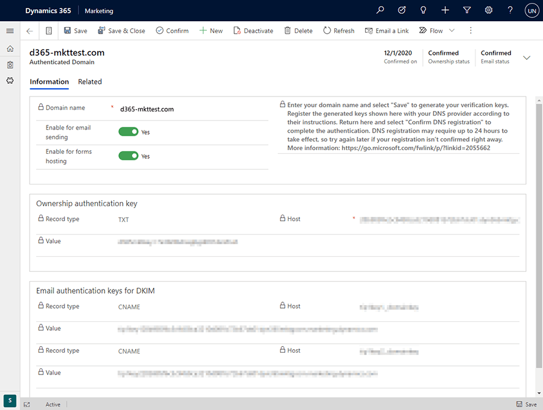
Task: Click the first DKIM Host value
Action: coord(389,307)
